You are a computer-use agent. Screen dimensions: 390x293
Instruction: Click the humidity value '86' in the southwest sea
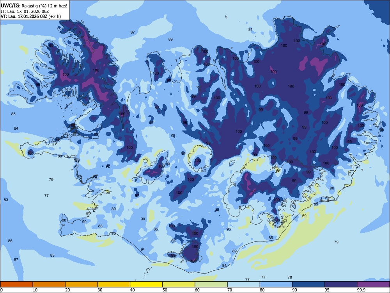click(10, 241)
